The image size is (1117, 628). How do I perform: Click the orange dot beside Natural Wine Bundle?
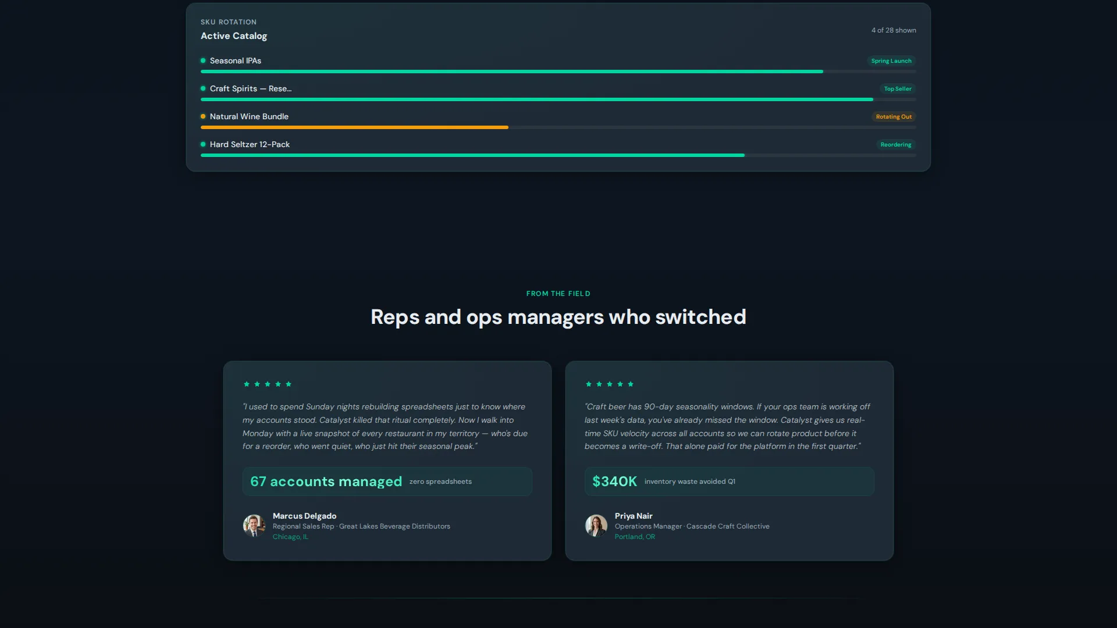(x=203, y=116)
